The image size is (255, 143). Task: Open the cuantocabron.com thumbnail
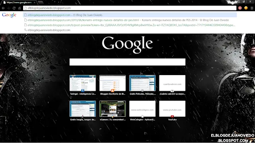[172, 83]
